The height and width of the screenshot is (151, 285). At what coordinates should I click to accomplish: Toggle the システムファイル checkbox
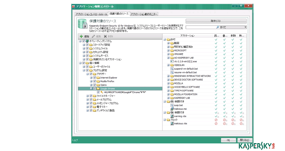point(87,48)
